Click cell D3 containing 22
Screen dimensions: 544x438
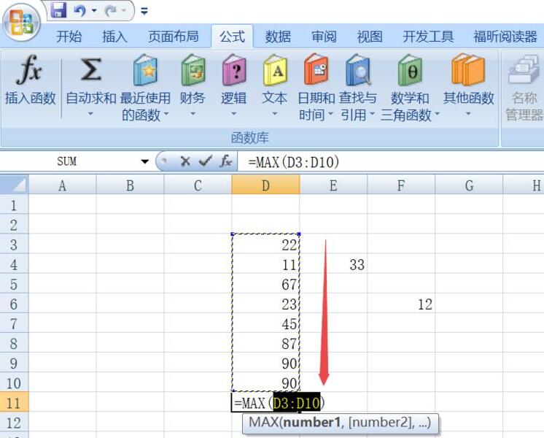click(265, 245)
